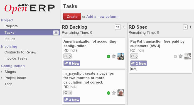Click RD India on PayPal card

(x=137, y=50)
